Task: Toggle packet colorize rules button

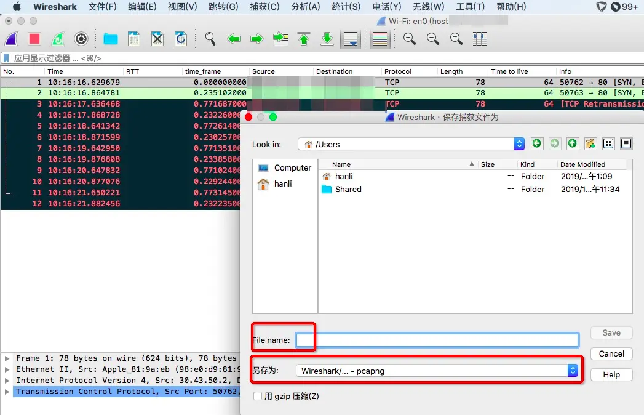Action: (x=380, y=39)
